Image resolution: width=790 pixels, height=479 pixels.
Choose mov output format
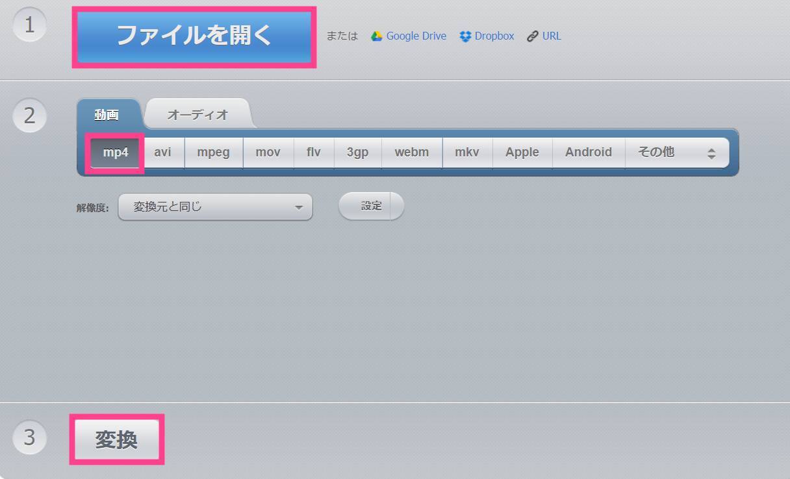(x=268, y=153)
